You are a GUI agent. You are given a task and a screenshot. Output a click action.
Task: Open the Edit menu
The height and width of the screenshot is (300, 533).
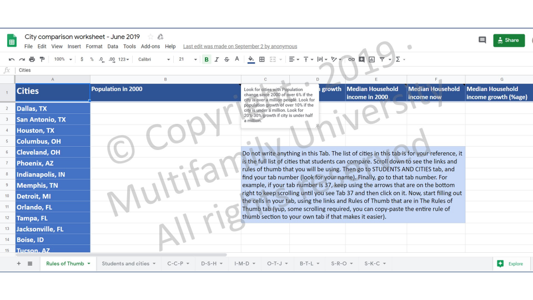click(x=42, y=46)
